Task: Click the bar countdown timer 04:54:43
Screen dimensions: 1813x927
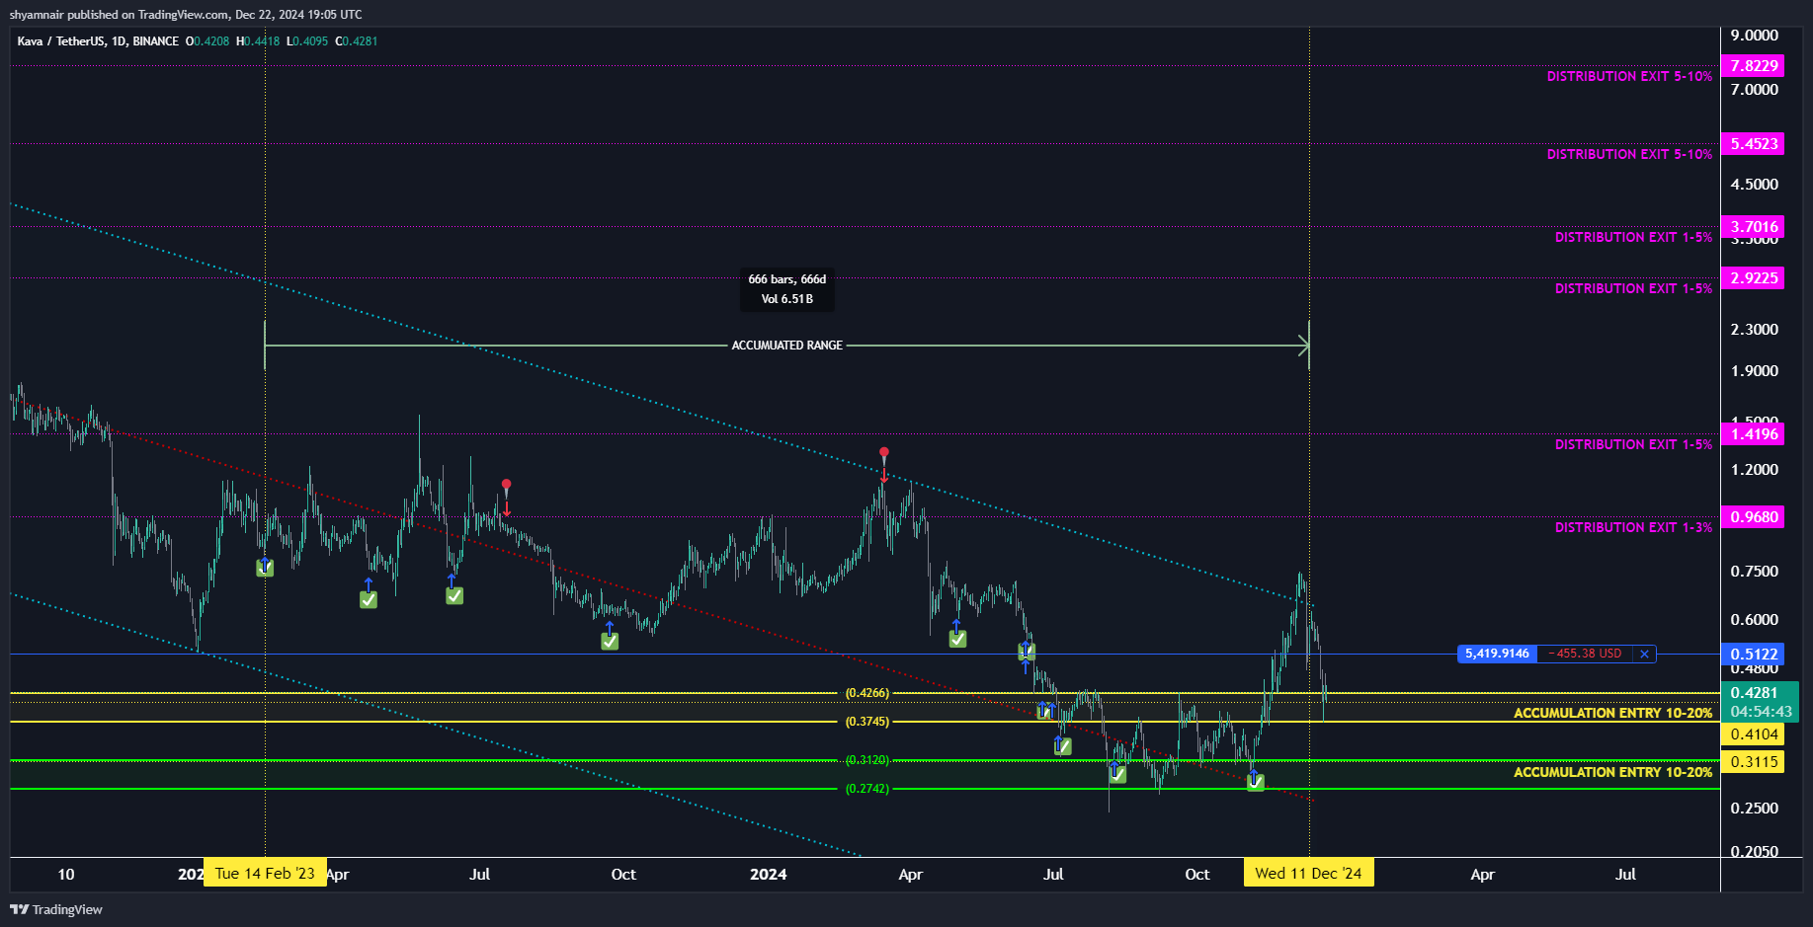Action: click(1761, 712)
